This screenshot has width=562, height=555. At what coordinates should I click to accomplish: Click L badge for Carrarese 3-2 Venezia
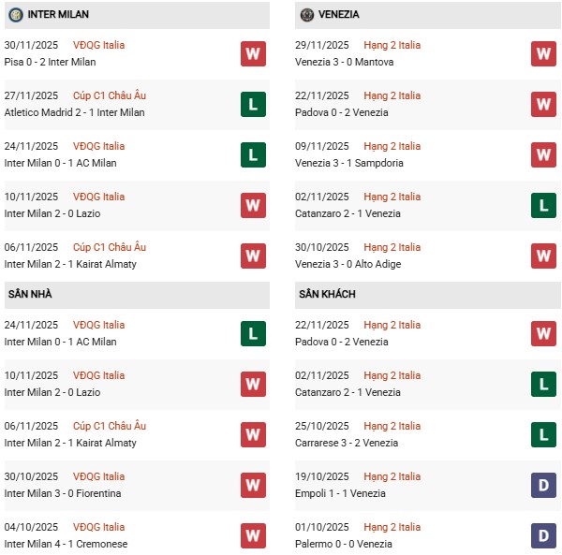pyautogui.click(x=543, y=434)
